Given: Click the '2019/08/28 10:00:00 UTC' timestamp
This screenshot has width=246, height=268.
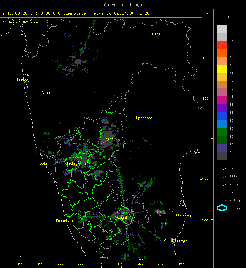Looking at the screenshot, I should pos(31,13).
